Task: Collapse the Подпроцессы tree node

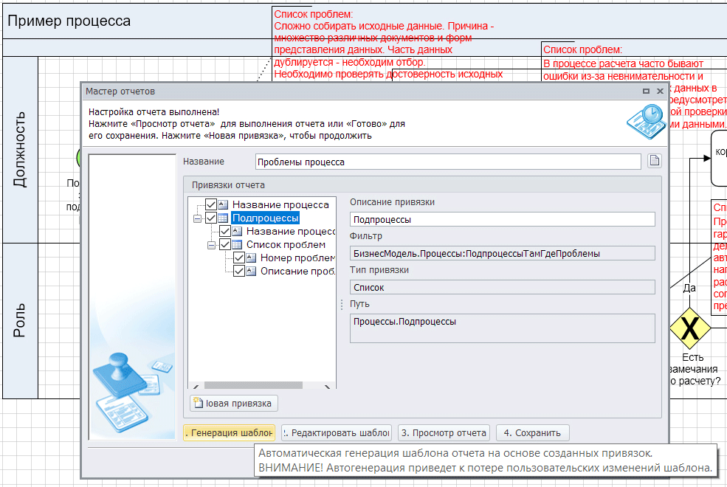Action: tap(197, 218)
